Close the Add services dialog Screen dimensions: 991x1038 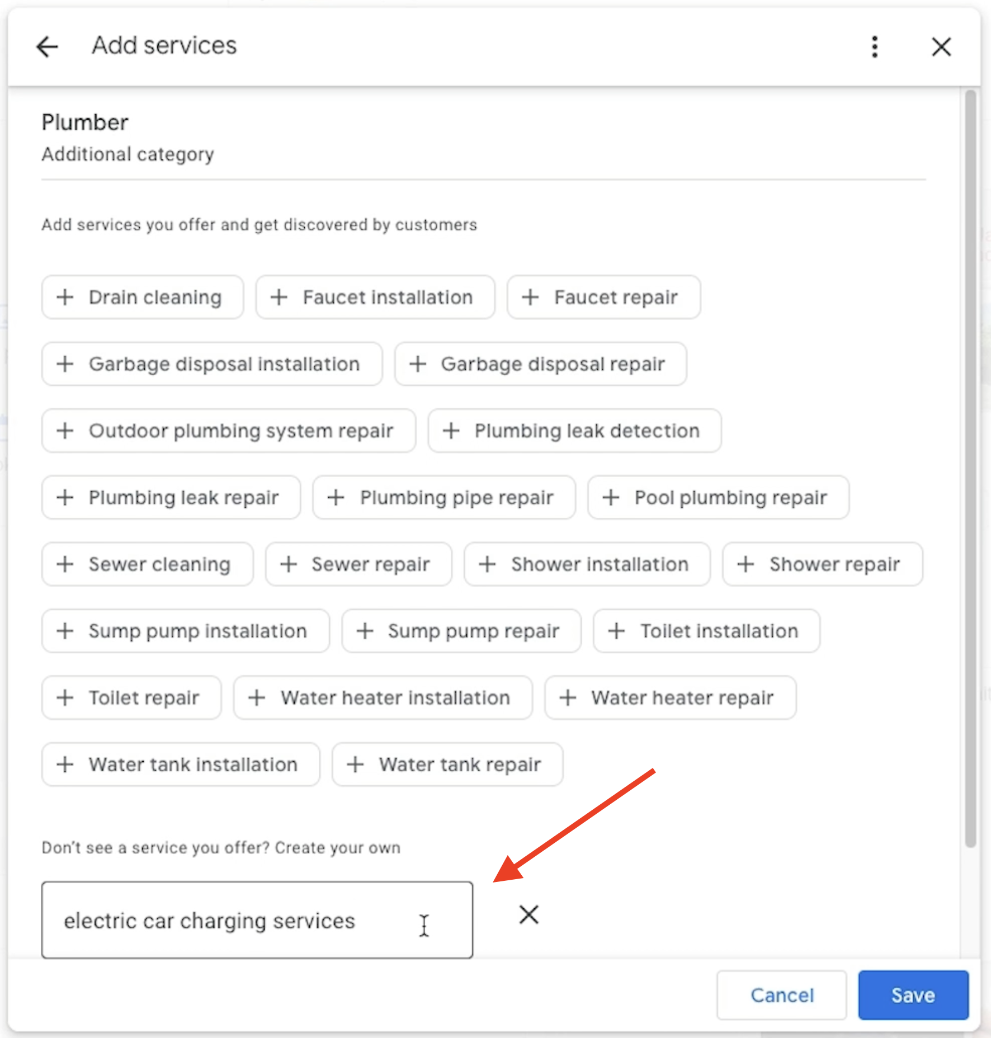(941, 46)
